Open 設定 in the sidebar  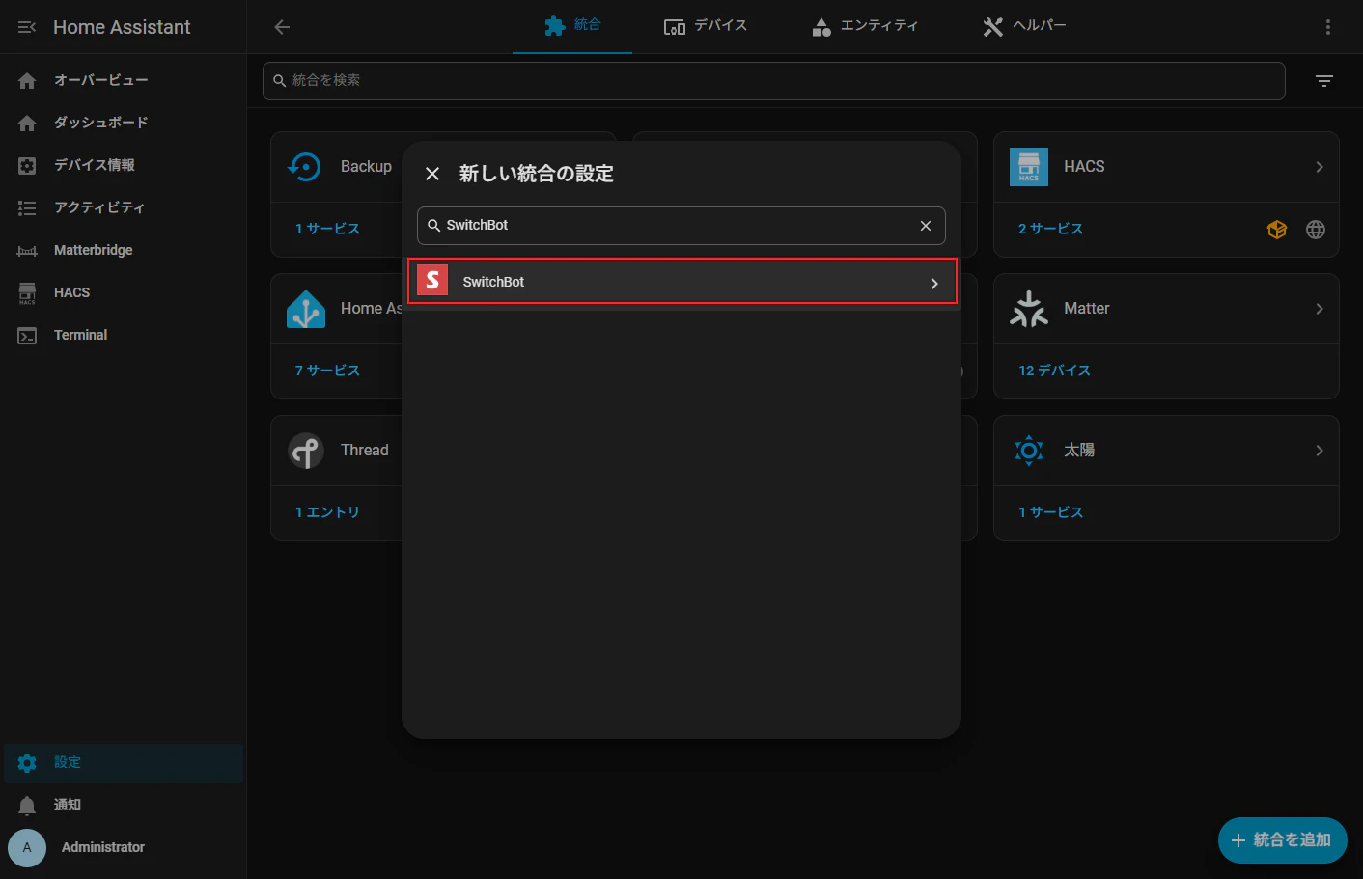(124, 763)
